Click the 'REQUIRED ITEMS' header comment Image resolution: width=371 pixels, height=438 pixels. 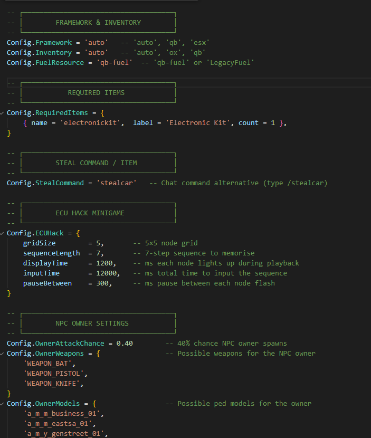point(96,93)
